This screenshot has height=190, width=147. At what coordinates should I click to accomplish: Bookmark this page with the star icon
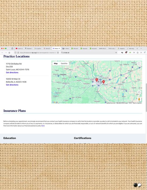click(58, 53)
